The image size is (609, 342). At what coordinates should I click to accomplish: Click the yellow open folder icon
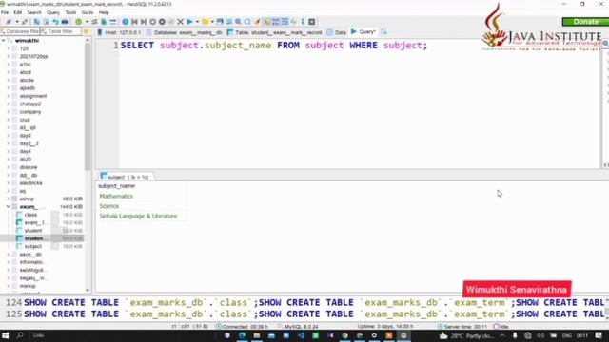(206, 22)
